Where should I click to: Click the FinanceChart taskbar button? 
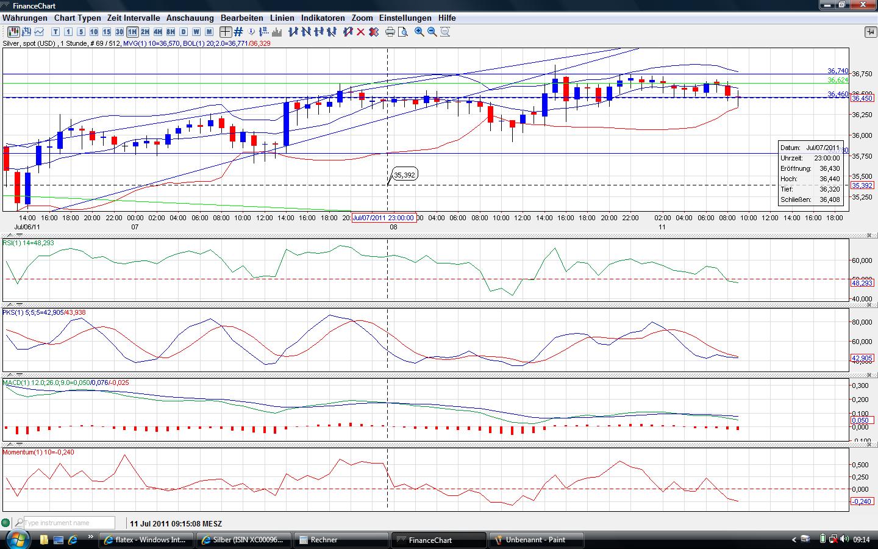[x=439, y=540]
